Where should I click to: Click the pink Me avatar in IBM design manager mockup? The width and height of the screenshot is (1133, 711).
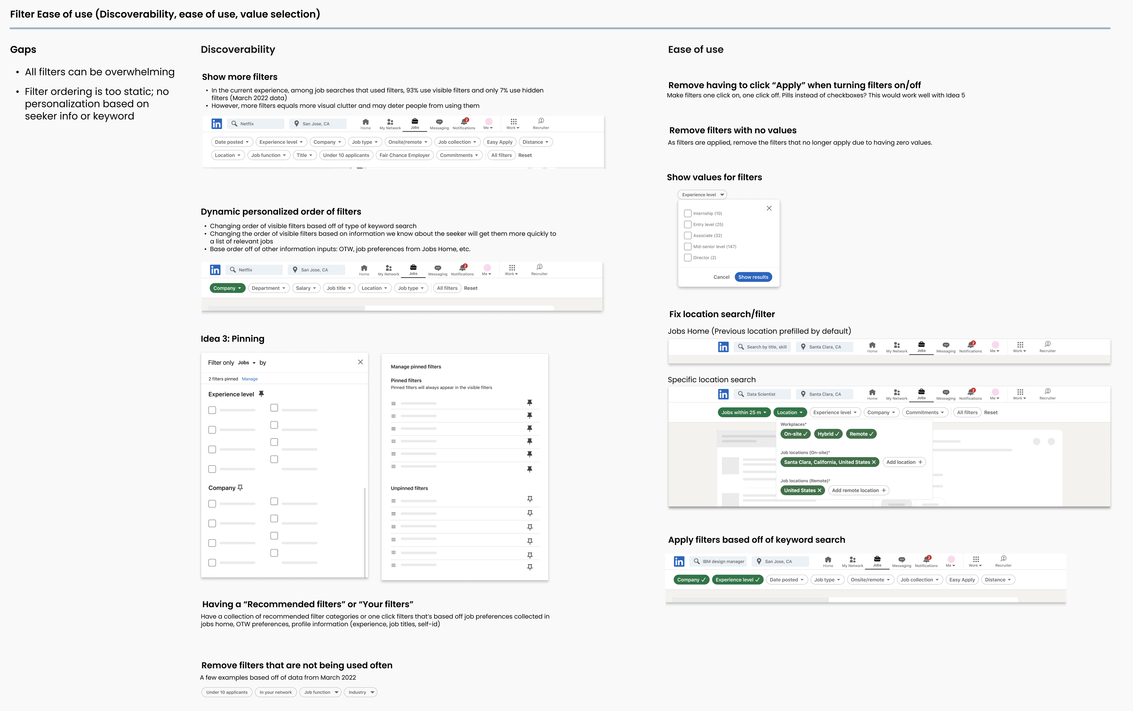951,559
